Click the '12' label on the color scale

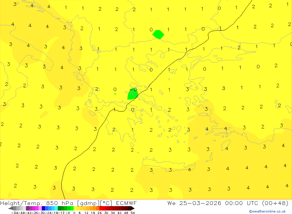[86, 213]
